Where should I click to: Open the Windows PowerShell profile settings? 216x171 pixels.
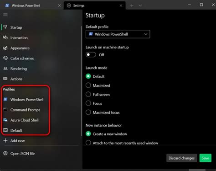tap(41, 99)
